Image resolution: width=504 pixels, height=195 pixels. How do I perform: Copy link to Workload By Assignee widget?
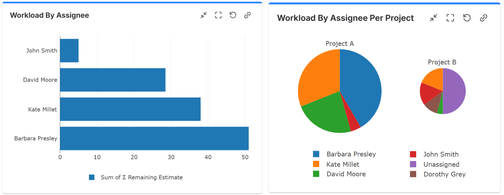[x=247, y=15]
